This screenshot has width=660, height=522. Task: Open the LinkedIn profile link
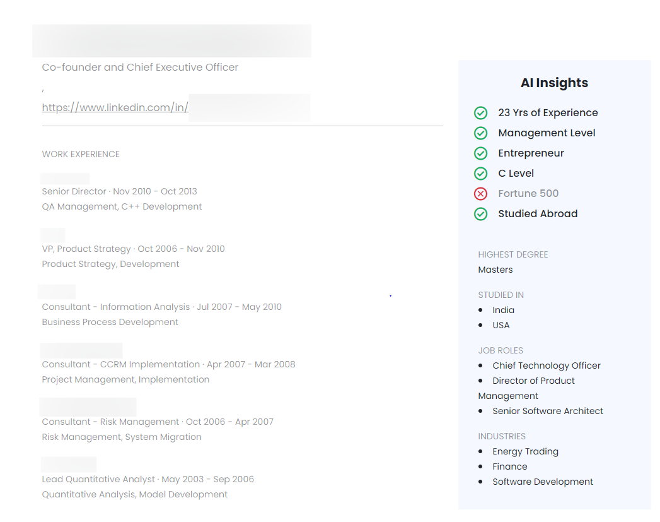tap(115, 107)
